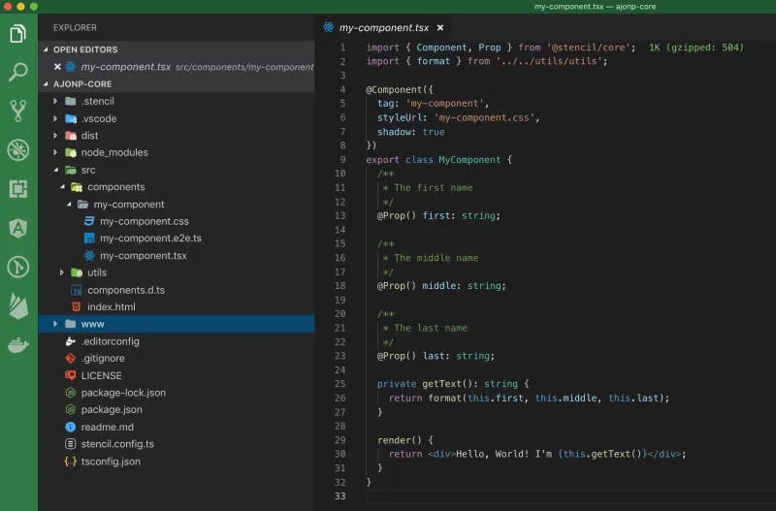776x511 pixels.
Task: Close the my-component.tsx editor tab
Action: tap(440, 28)
